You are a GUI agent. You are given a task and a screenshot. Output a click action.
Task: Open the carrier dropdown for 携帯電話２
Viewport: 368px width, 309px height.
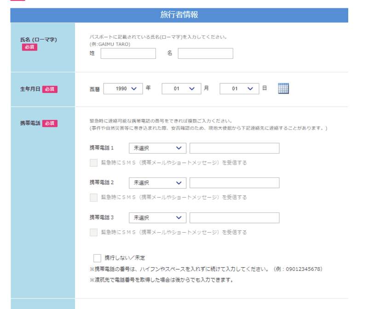157,183
